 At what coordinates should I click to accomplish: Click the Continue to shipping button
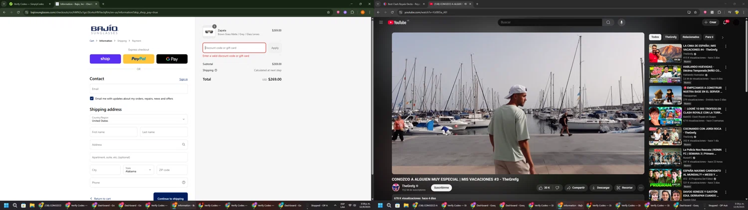pos(171,198)
